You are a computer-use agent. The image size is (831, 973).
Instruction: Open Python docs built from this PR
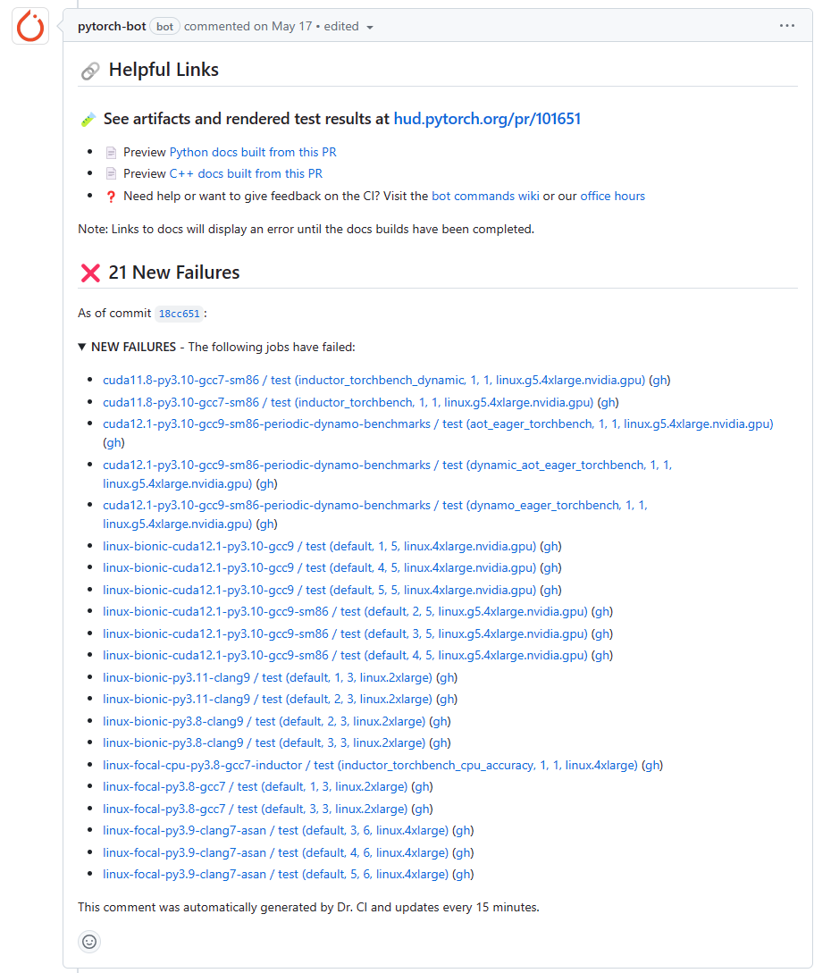tap(253, 152)
